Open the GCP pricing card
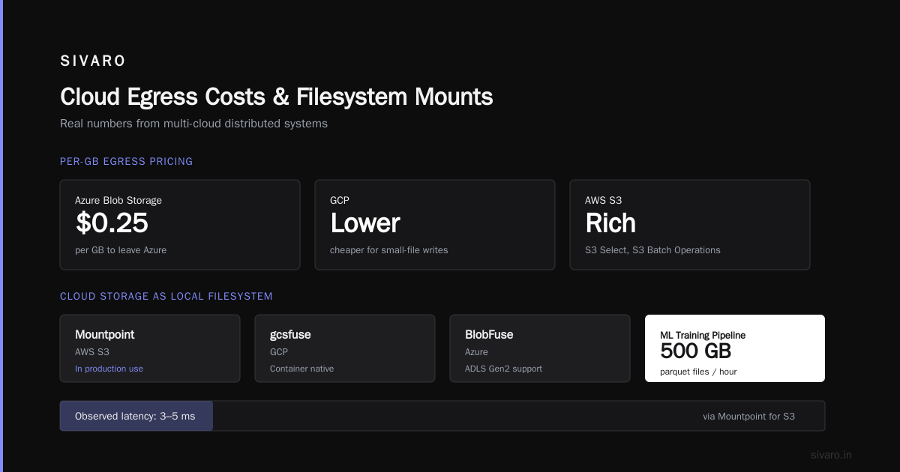This screenshot has height=472, width=900. (435, 225)
